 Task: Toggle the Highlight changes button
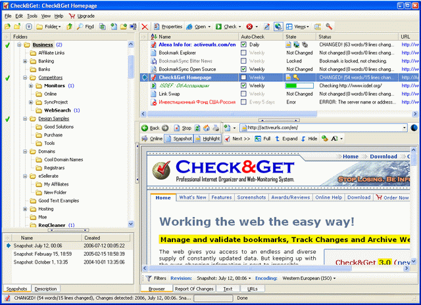click(207, 139)
